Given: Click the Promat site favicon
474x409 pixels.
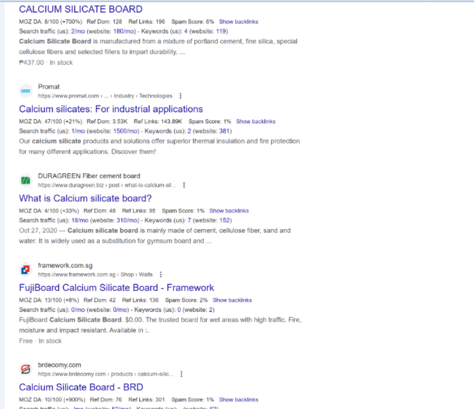Looking at the screenshot, I should click(26, 91).
